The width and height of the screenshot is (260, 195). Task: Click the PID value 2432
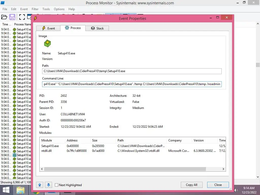point(64,96)
